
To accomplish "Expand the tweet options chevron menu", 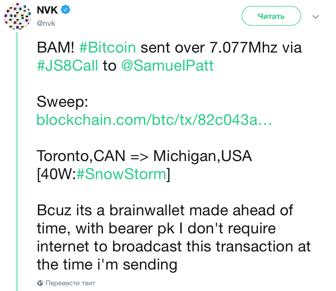I will point(316,16).
